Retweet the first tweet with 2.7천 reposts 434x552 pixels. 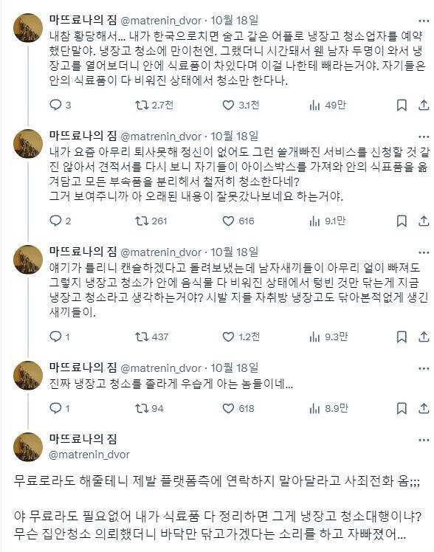pyautogui.click(x=154, y=105)
